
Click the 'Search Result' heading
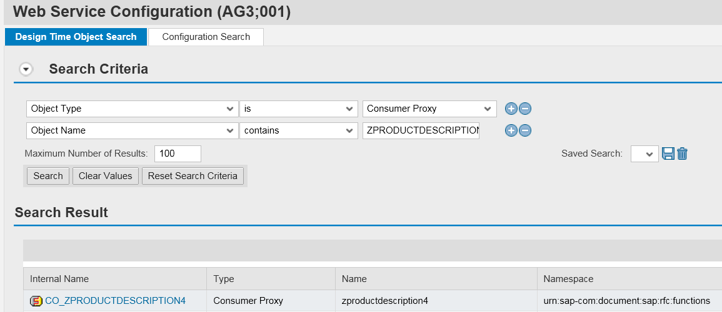[x=61, y=213]
